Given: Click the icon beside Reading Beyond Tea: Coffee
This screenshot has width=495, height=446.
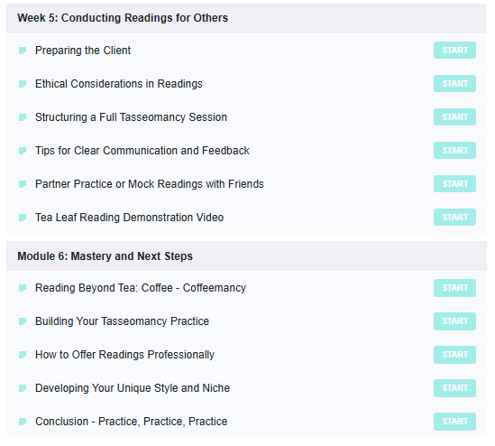Looking at the screenshot, I should pyautogui.click(x=23, y=288).
